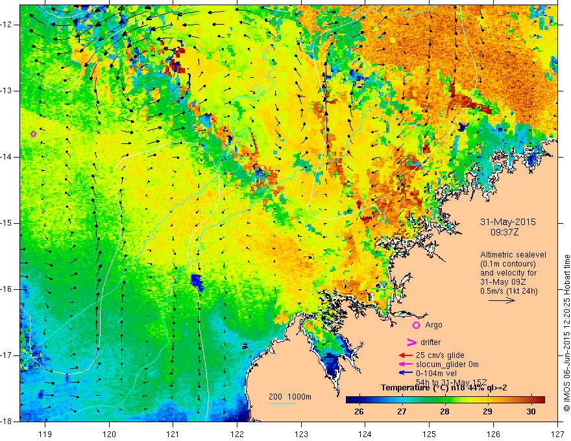This screenshot has height=441, width=571.
Task: Click the '0.5m/s (1kt 24h)' label
Action: click(x=509, y=291)
